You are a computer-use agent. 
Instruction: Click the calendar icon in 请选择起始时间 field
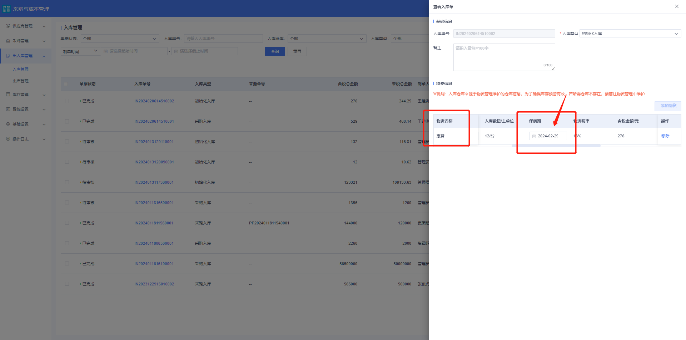pyautogui.click(x=105, y=51)
